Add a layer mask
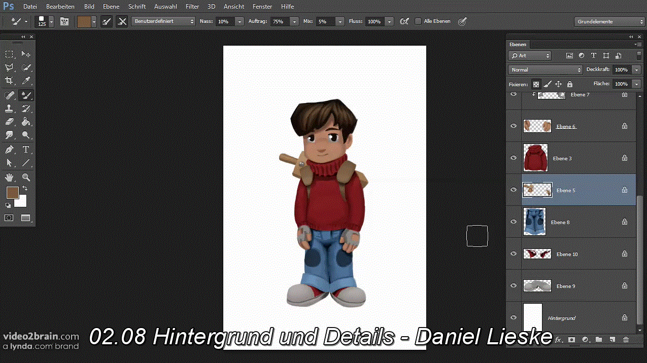 (x=571, y=339)
